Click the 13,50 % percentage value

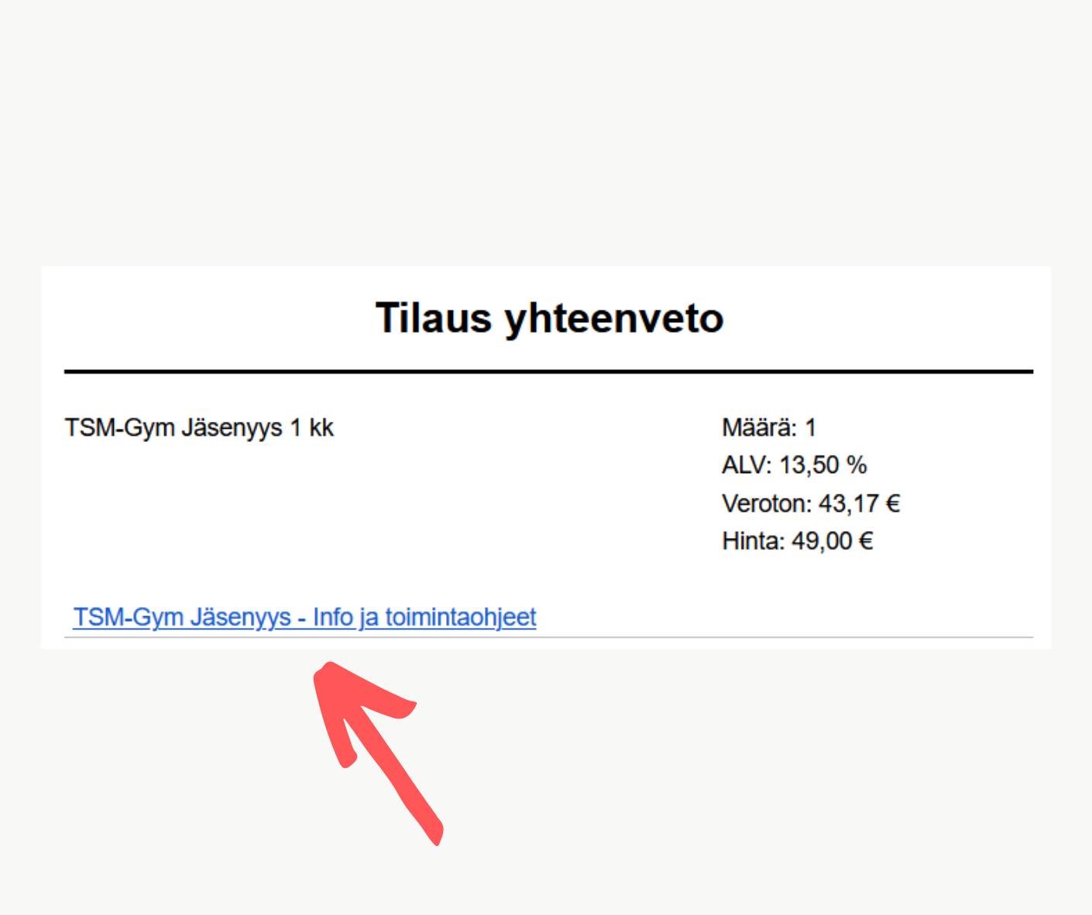click(822, 465)
